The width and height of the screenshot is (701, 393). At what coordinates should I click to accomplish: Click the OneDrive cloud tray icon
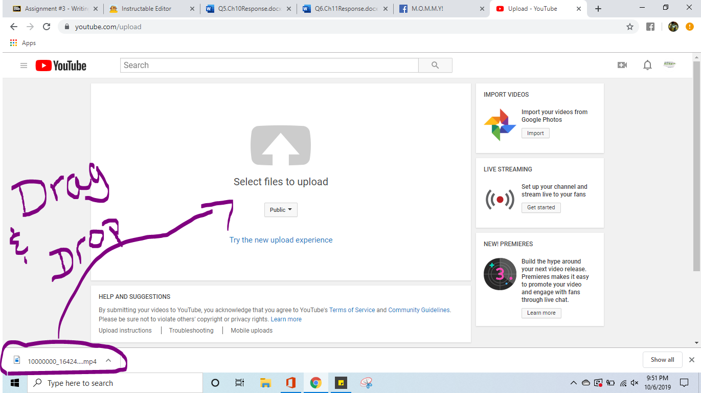(x=586, y=383)
